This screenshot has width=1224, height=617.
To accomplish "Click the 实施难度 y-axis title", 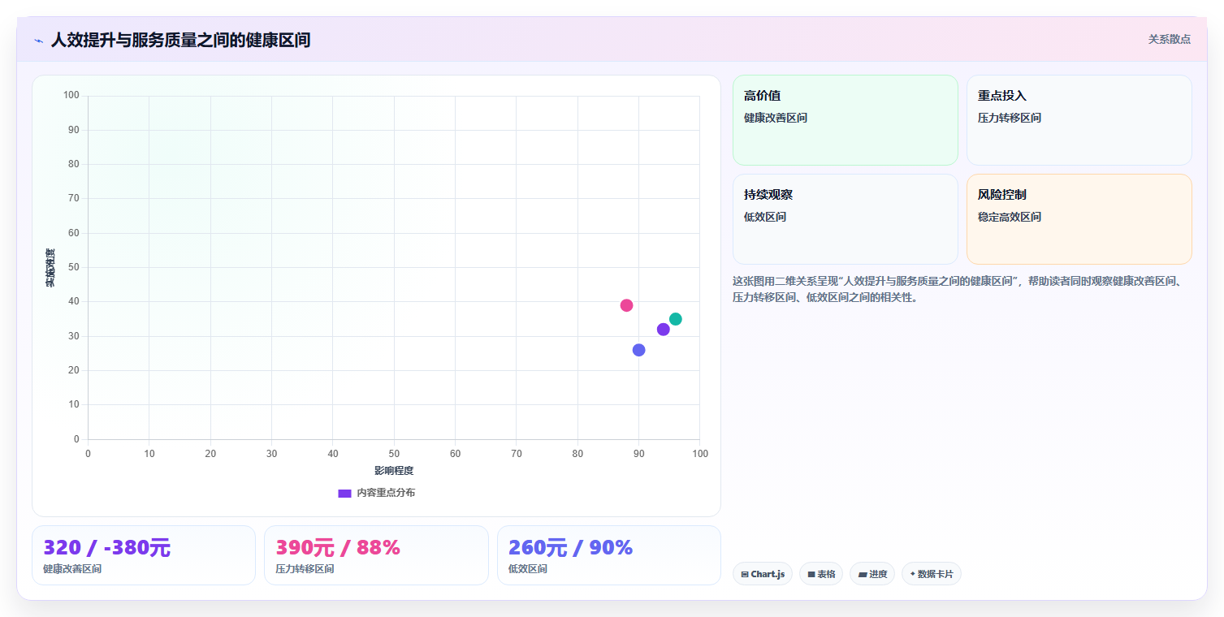I will click(x=50, y=268).
